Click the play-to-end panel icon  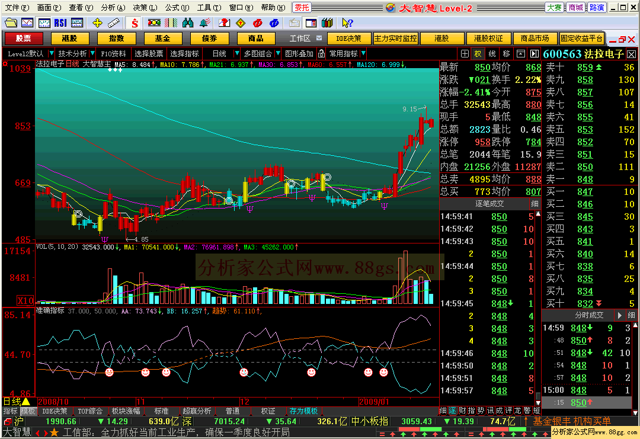pos(535,53)
